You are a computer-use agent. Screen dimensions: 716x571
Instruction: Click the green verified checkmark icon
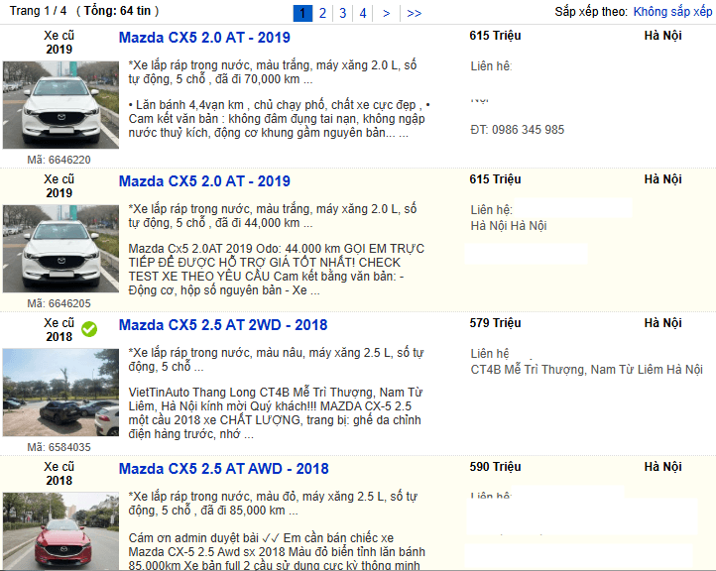(x=89, y=329)
